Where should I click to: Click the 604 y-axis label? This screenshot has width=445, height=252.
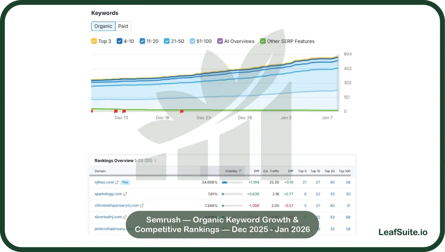click(348, 54)
